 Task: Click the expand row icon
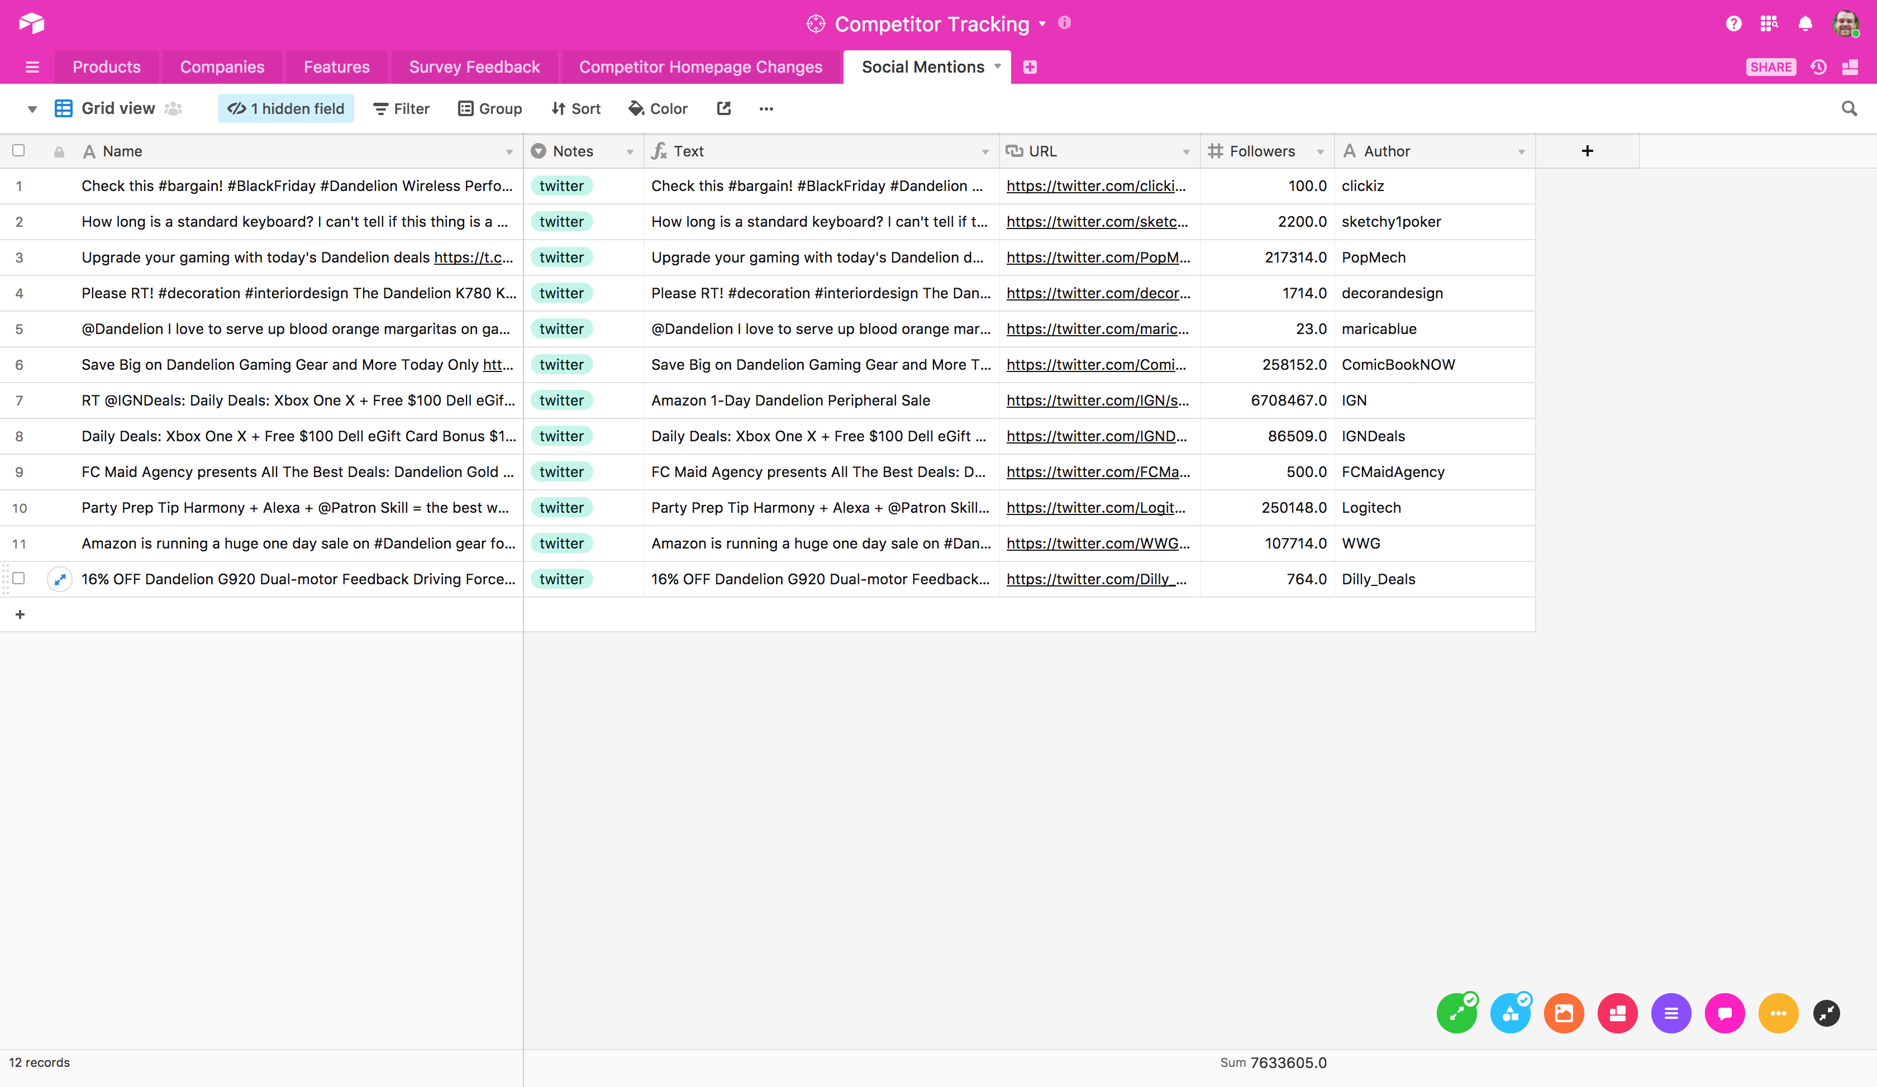point(60,579)
